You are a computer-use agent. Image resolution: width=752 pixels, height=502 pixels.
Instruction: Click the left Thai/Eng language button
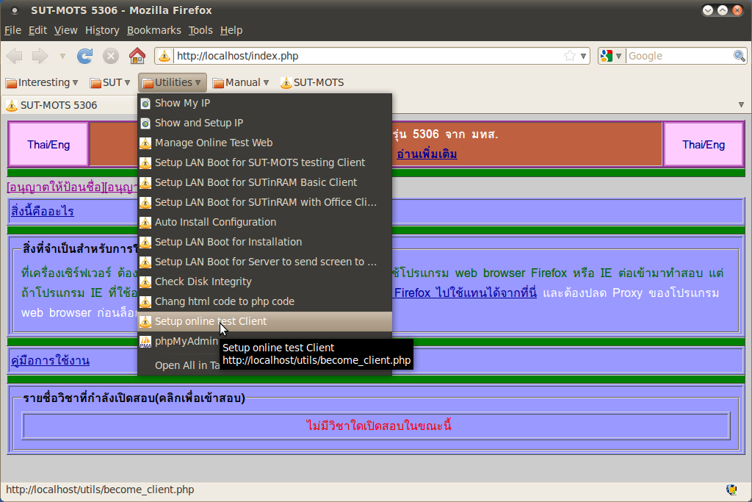[x=48, y=145]
